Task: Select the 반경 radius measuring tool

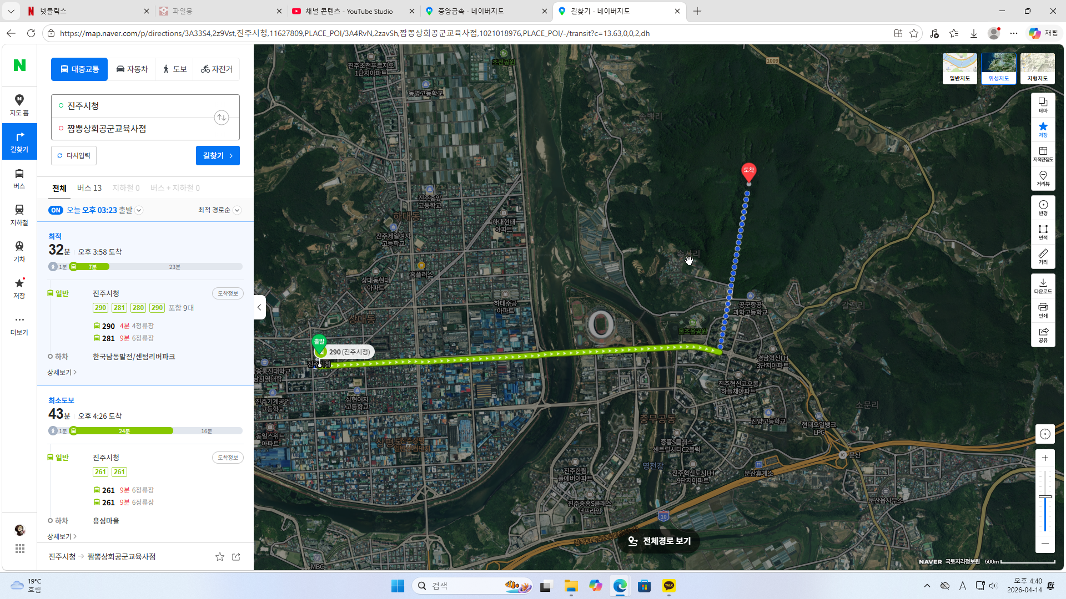Action: click(1043, 207)
